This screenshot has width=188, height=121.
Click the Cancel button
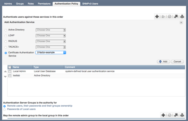pos(177,61)
